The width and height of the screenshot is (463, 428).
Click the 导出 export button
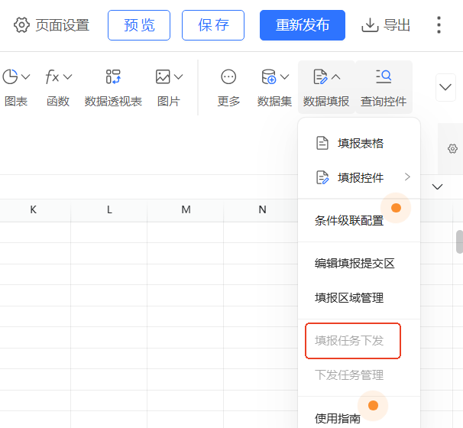386,25
